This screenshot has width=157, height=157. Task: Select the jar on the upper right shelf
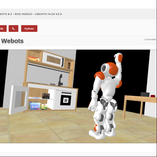pos(69,66)
